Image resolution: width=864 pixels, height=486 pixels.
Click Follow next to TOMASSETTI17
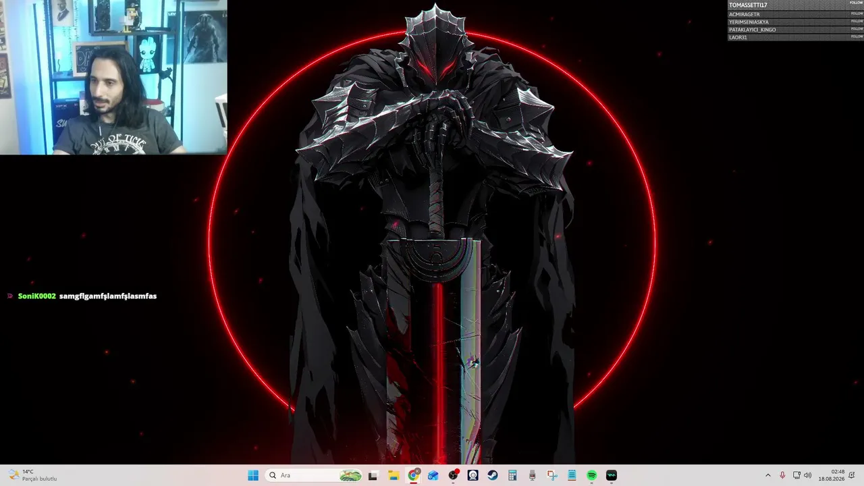pyautogui.click(x=857, y=3)
